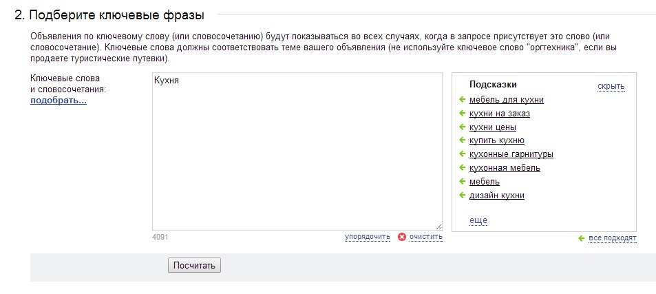Select the 'все подходят' link
This screenshot has height=294, width=656.
612,238
